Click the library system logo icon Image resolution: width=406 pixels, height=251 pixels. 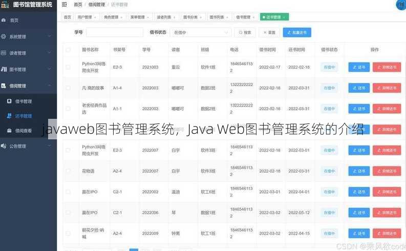[5, 5]
